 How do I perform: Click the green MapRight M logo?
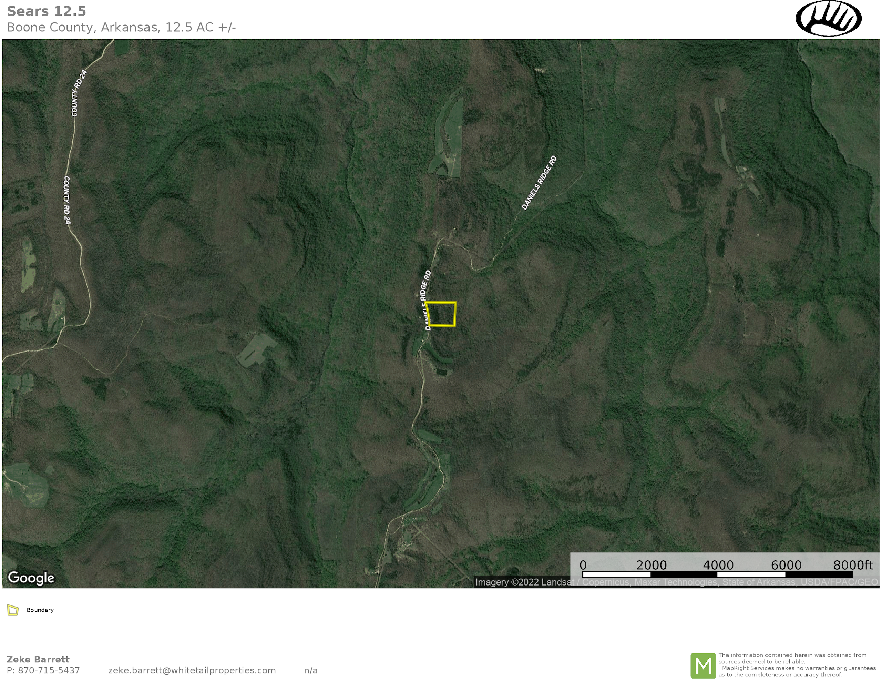pos(703,665)
